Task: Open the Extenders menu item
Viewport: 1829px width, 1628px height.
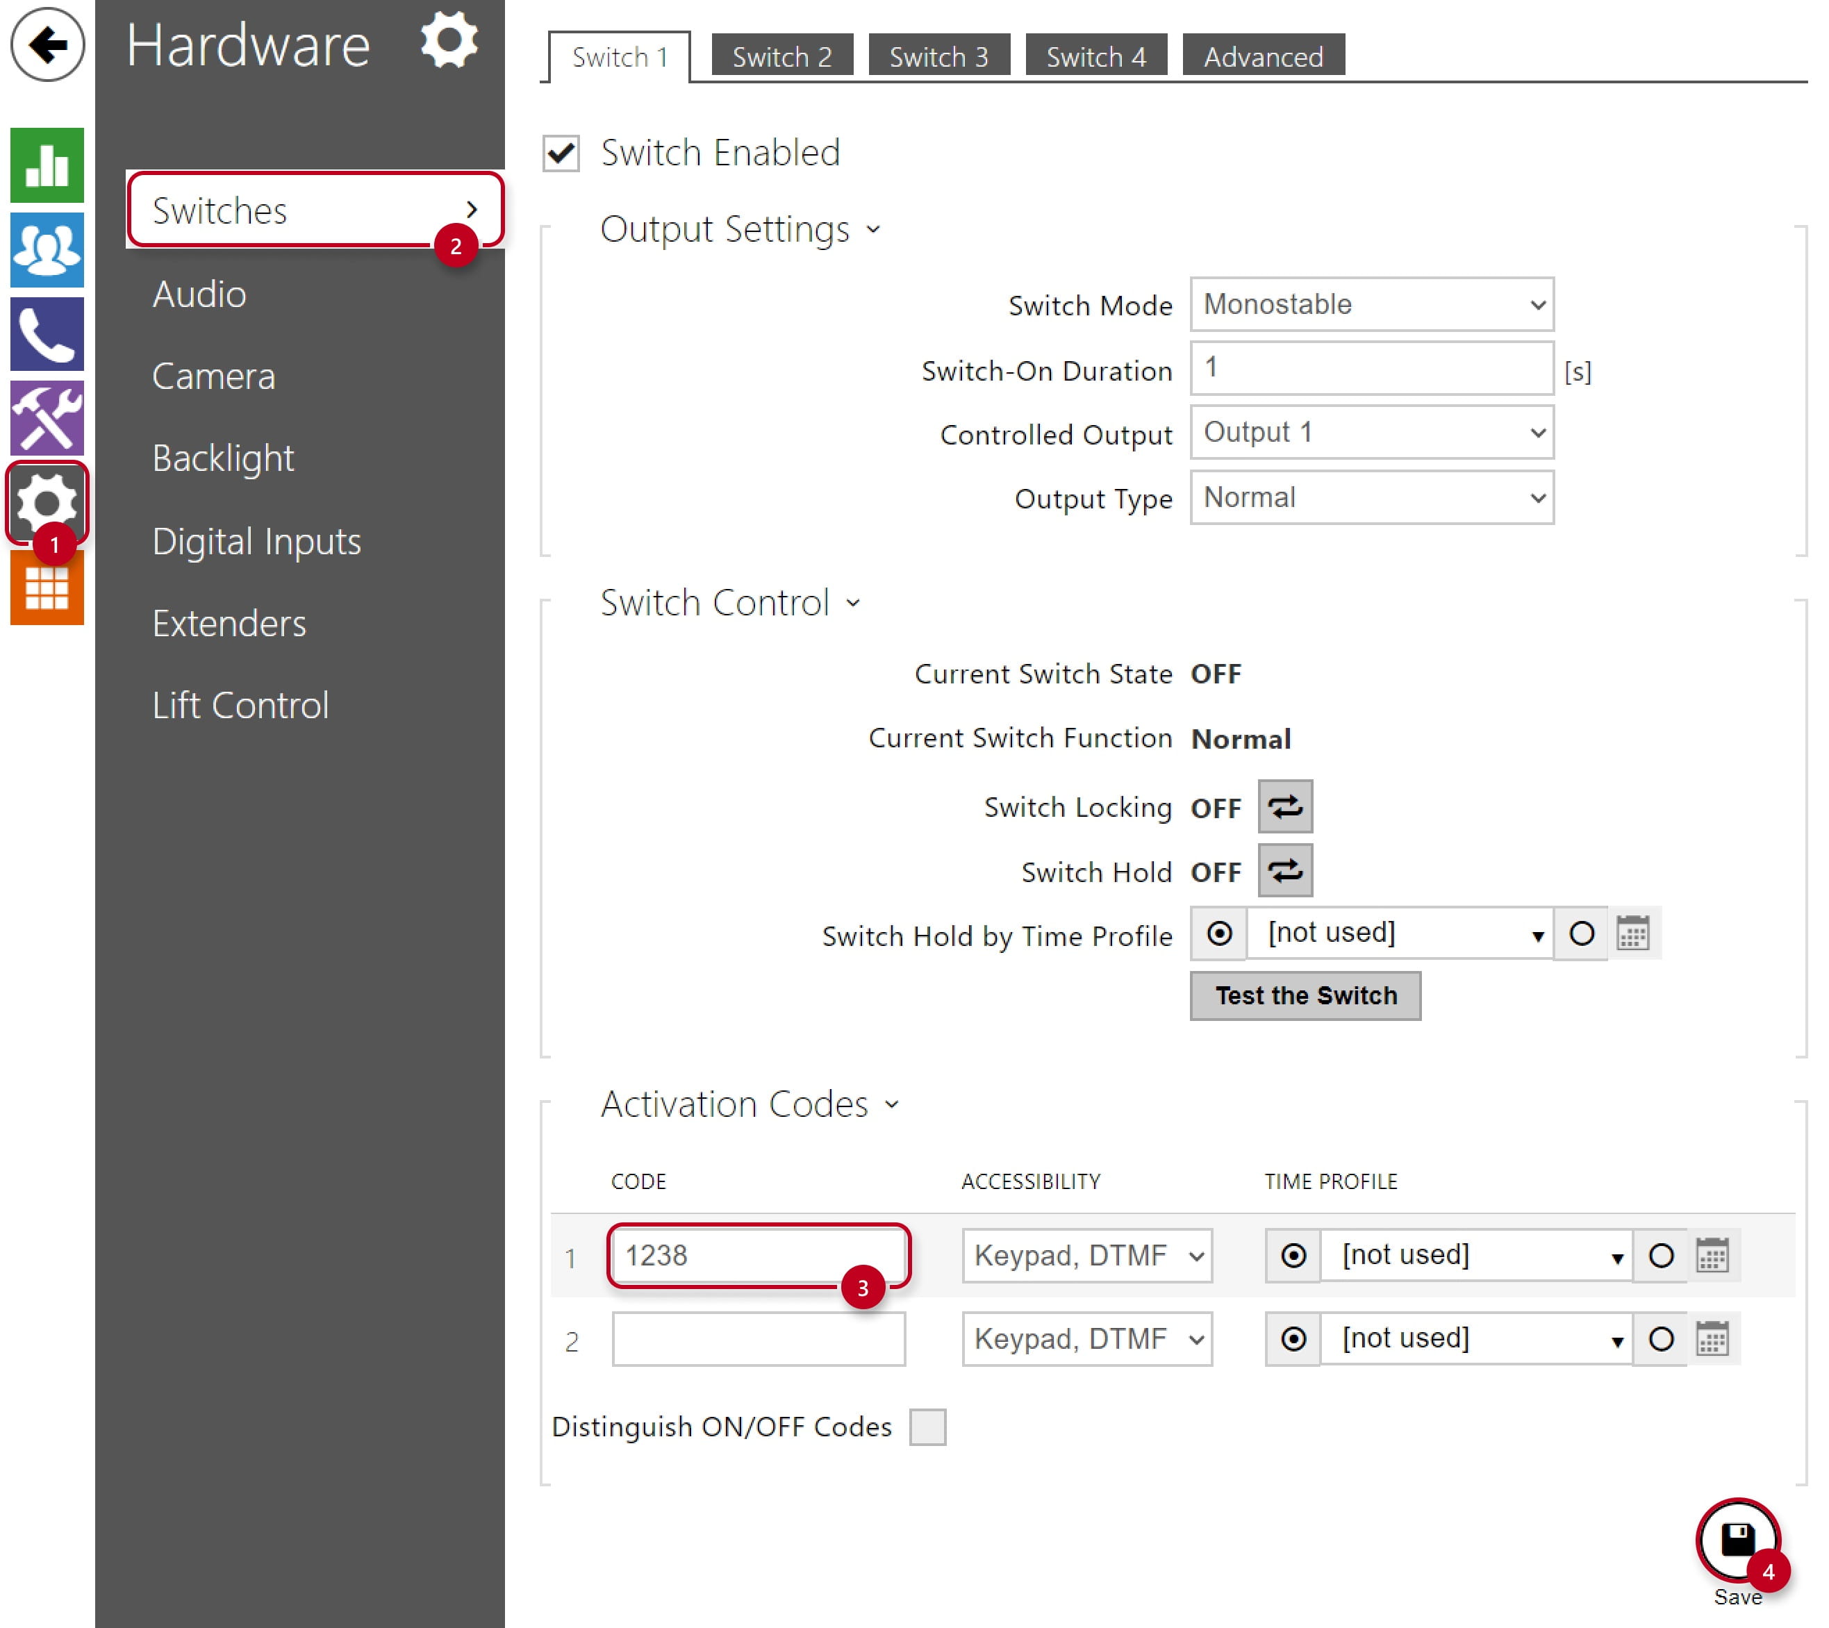Action: pos(229,624)
